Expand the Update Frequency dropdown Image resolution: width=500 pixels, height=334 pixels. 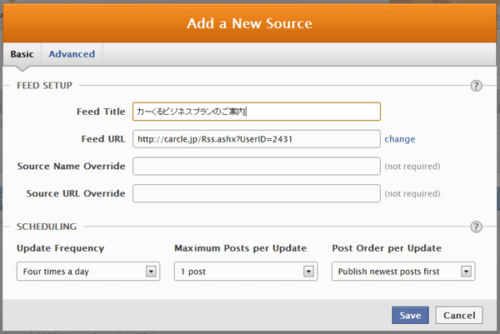pyautogui.click(x=88, y=271)
